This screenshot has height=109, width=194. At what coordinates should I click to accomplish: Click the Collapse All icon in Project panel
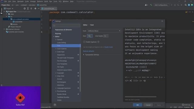pos(31,8)
